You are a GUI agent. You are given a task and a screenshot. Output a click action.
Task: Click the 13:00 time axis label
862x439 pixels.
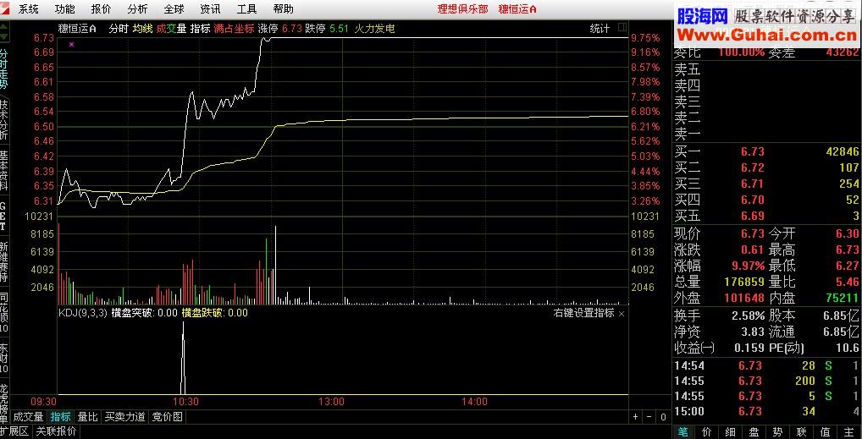tap(331, 402)
